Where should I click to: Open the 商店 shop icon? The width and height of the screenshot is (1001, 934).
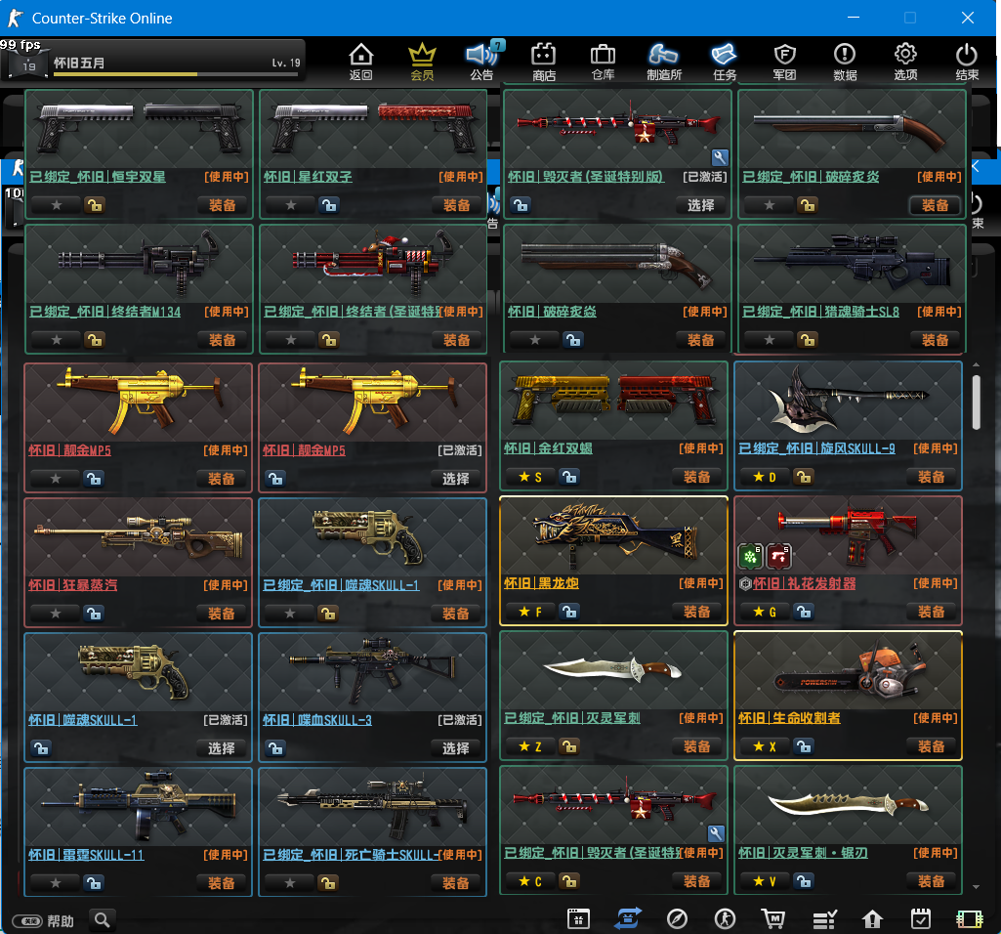[543, 62]
